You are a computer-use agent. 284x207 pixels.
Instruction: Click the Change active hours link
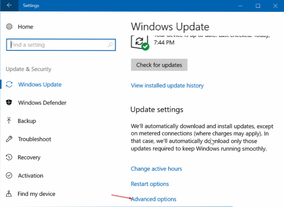(156, 169)
